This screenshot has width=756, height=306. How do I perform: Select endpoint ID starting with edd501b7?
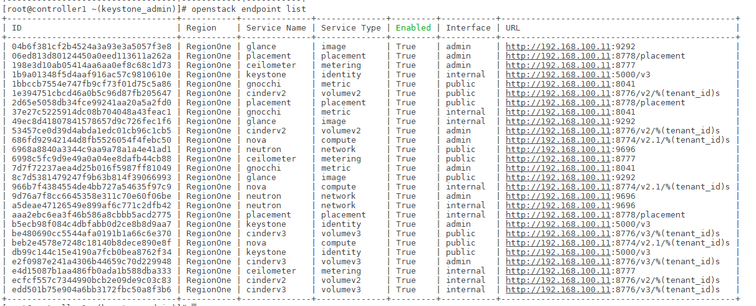point(91,290)
